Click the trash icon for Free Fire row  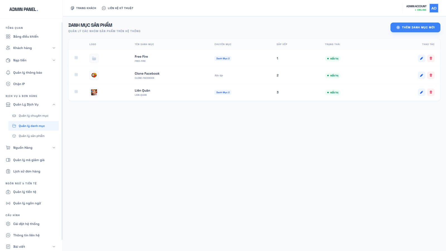431,58
